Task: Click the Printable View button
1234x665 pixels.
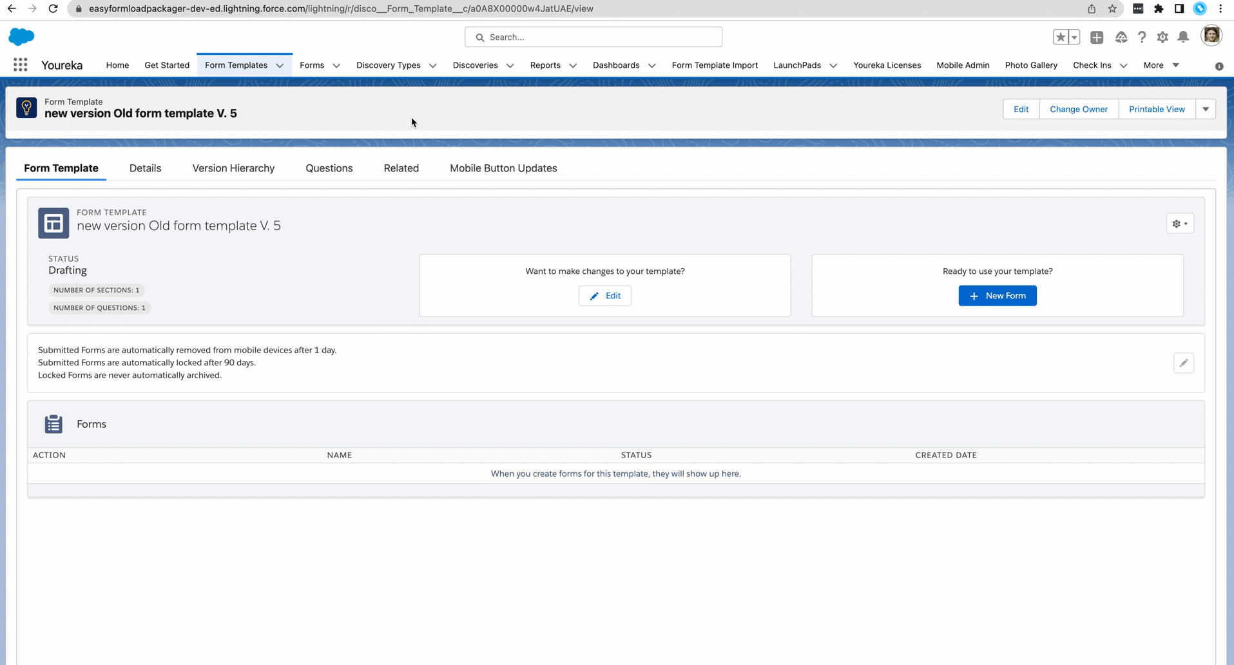Action: click(x=1157, y=109)
